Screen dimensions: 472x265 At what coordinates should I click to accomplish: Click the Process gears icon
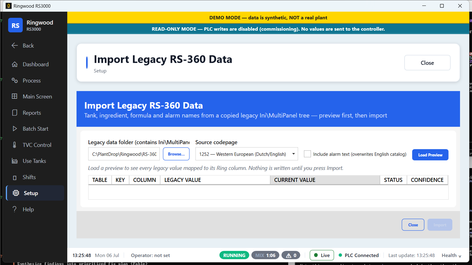(14, 80)
